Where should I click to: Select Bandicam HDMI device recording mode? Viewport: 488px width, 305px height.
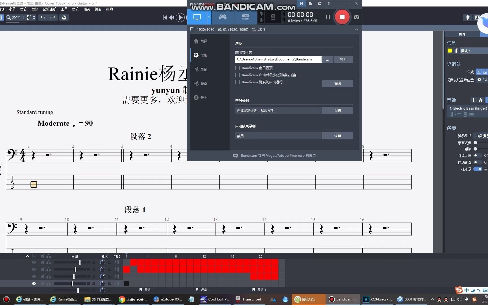point(245,17)
